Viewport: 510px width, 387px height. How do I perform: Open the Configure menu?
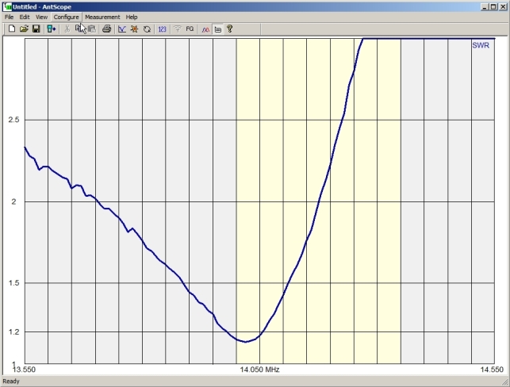pos(67,17)
